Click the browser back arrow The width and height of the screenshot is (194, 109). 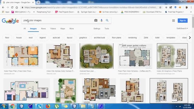3,7
